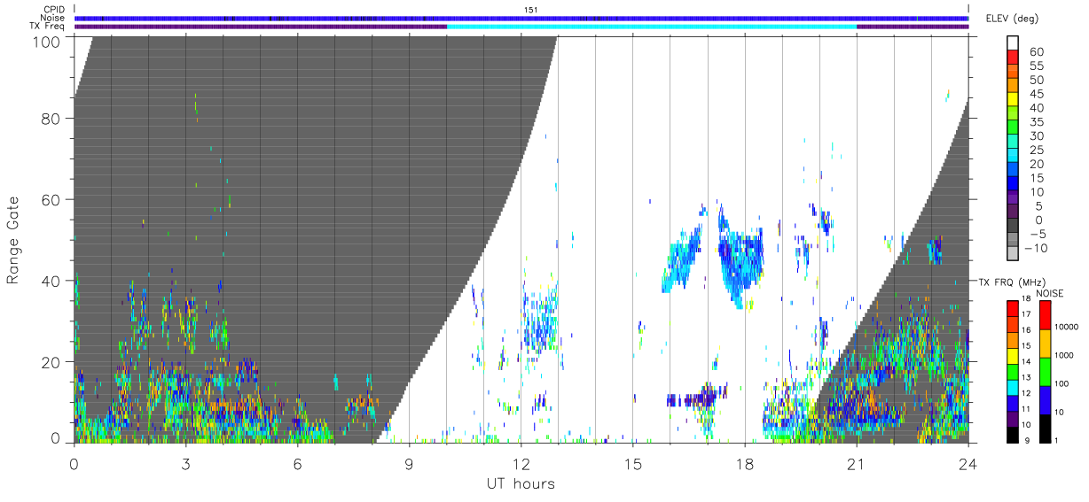Click the "TX Freq" label at top left
Screen dimensions: 1089x502
[x=47, y=27]
